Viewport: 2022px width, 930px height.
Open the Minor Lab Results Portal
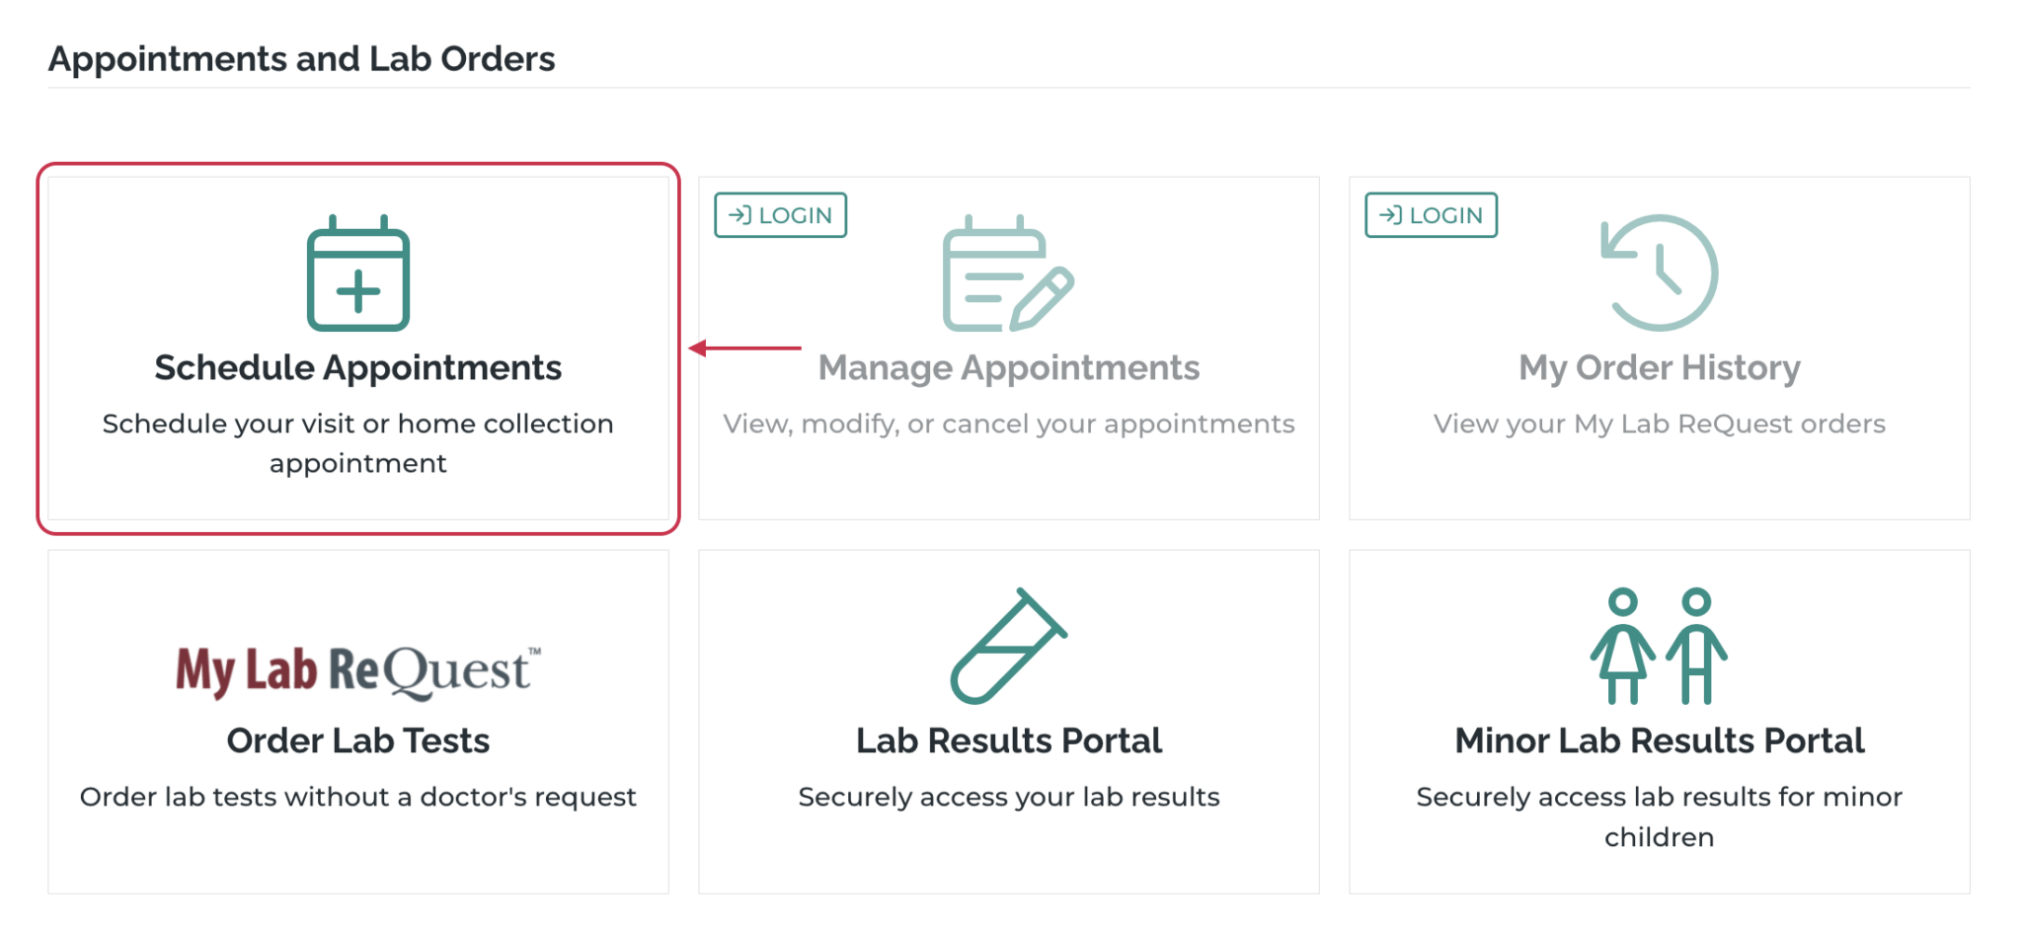click(1659, 721)
